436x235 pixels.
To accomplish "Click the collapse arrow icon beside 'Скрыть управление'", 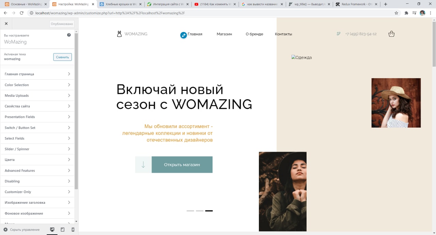I will [5, 230].
